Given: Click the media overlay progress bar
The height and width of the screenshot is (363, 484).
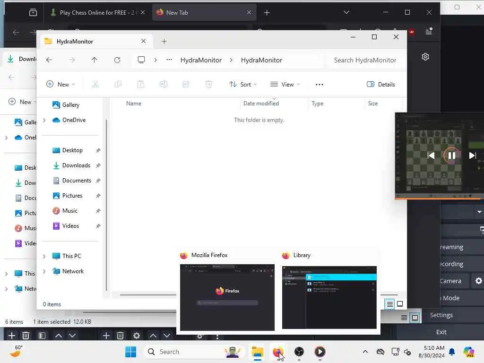Looking at the screenshot, I should tap(440, 199).
